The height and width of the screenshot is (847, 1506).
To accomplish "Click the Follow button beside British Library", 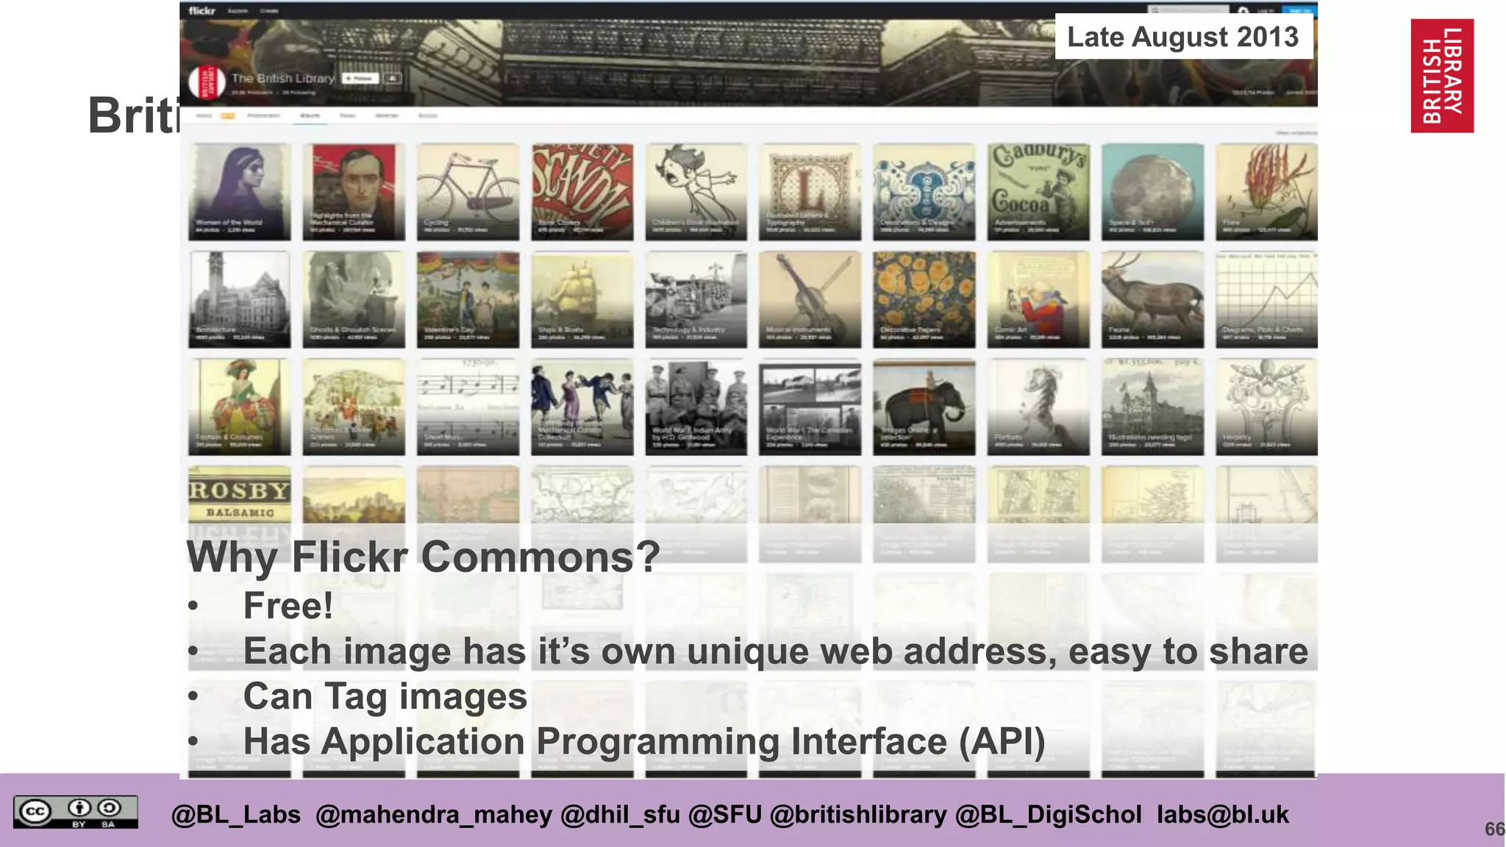I will 360,78.
